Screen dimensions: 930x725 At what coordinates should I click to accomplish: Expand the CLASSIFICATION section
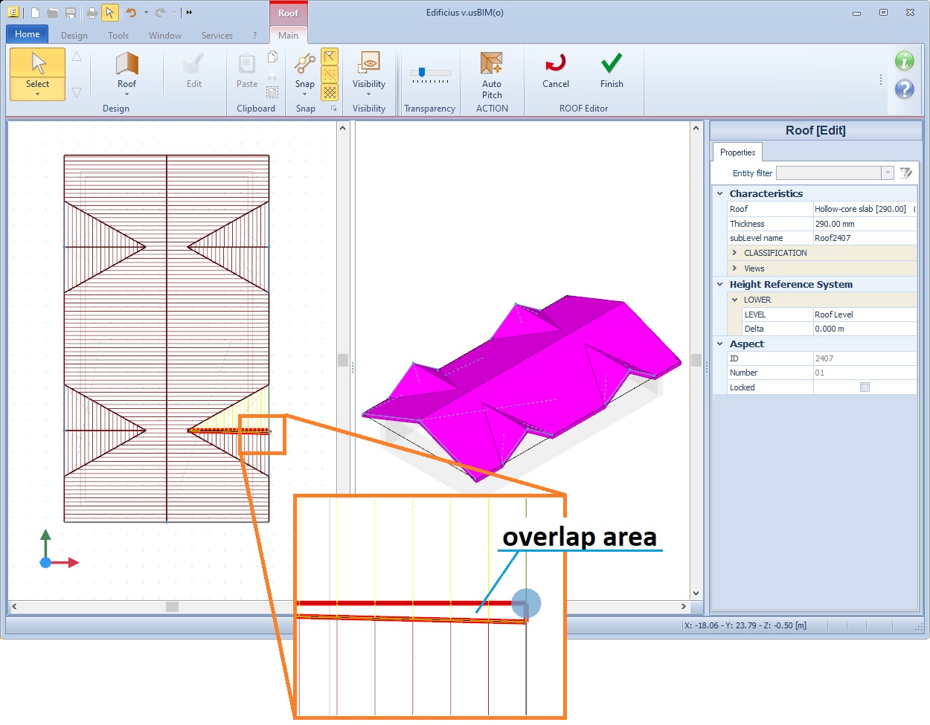tap(734, 253)
